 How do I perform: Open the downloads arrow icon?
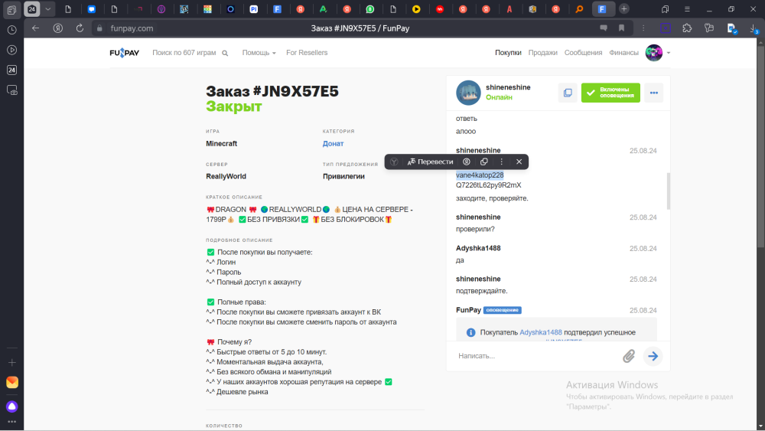(x=754, y=28)
